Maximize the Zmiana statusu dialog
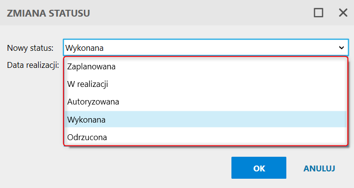 coord(318,13)
